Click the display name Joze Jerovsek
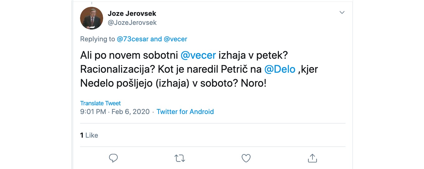424x169 pixels. [132, 14]
